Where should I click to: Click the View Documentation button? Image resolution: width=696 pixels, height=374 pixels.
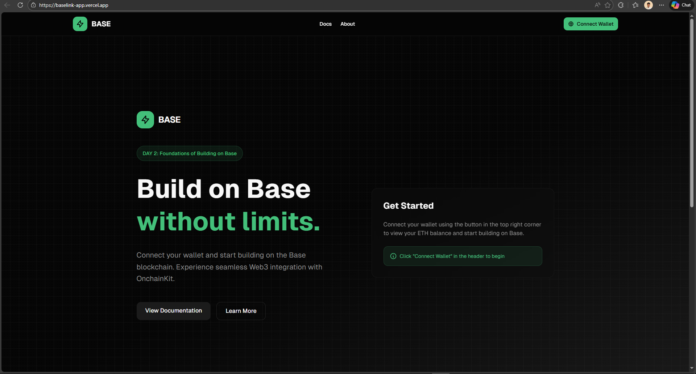[x=174, y=311]
